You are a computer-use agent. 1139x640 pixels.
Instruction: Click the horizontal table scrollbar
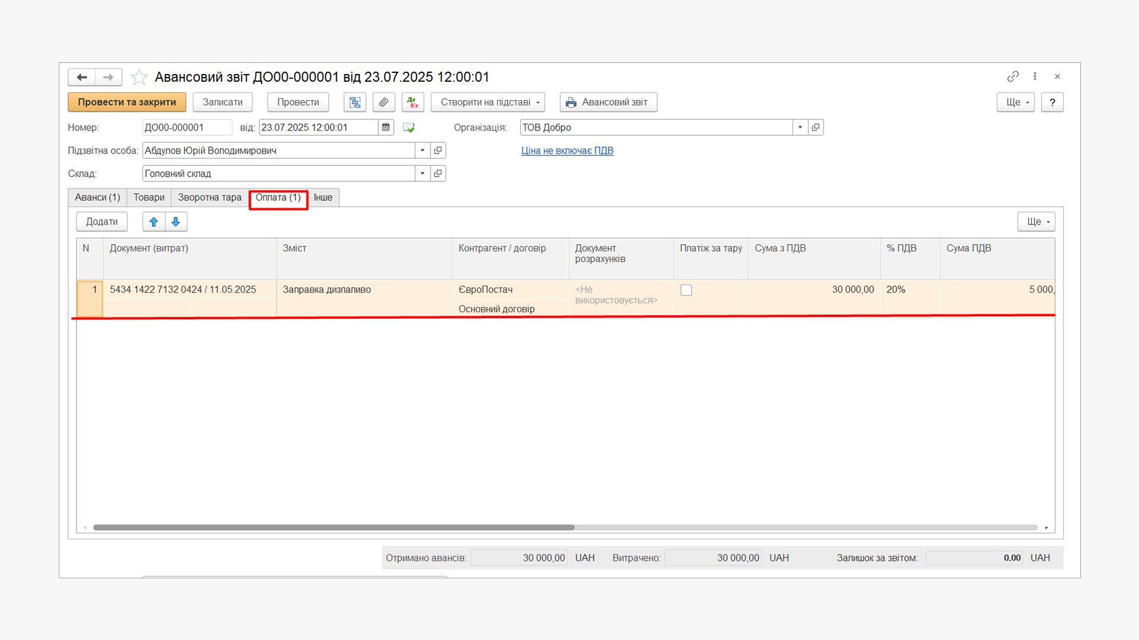(x=333, y=527)
